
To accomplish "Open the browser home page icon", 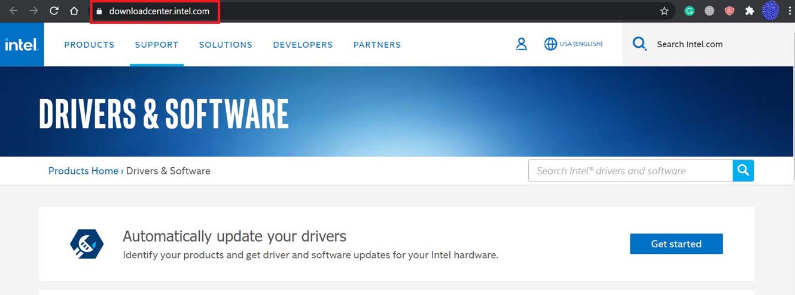I will tap(74, 11).
